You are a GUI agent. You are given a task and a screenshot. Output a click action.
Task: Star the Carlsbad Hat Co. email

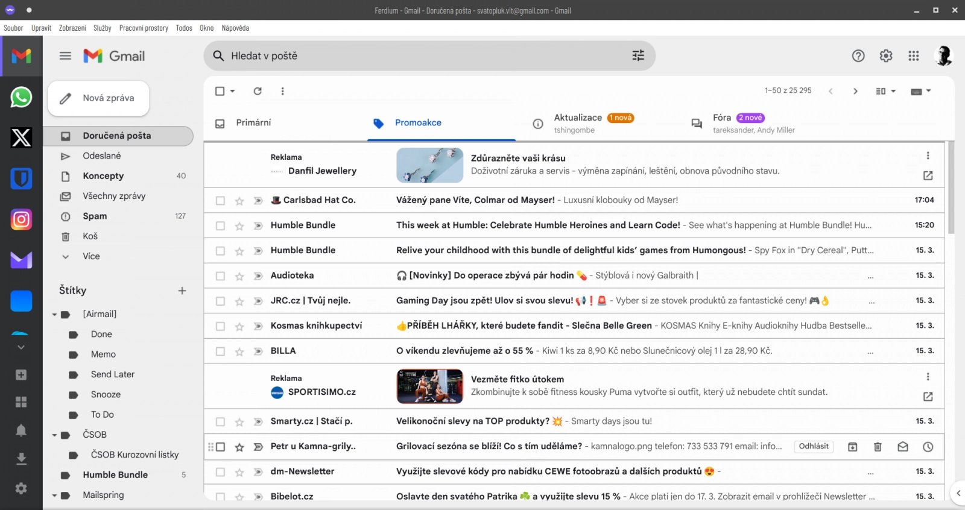pos(239,201)
